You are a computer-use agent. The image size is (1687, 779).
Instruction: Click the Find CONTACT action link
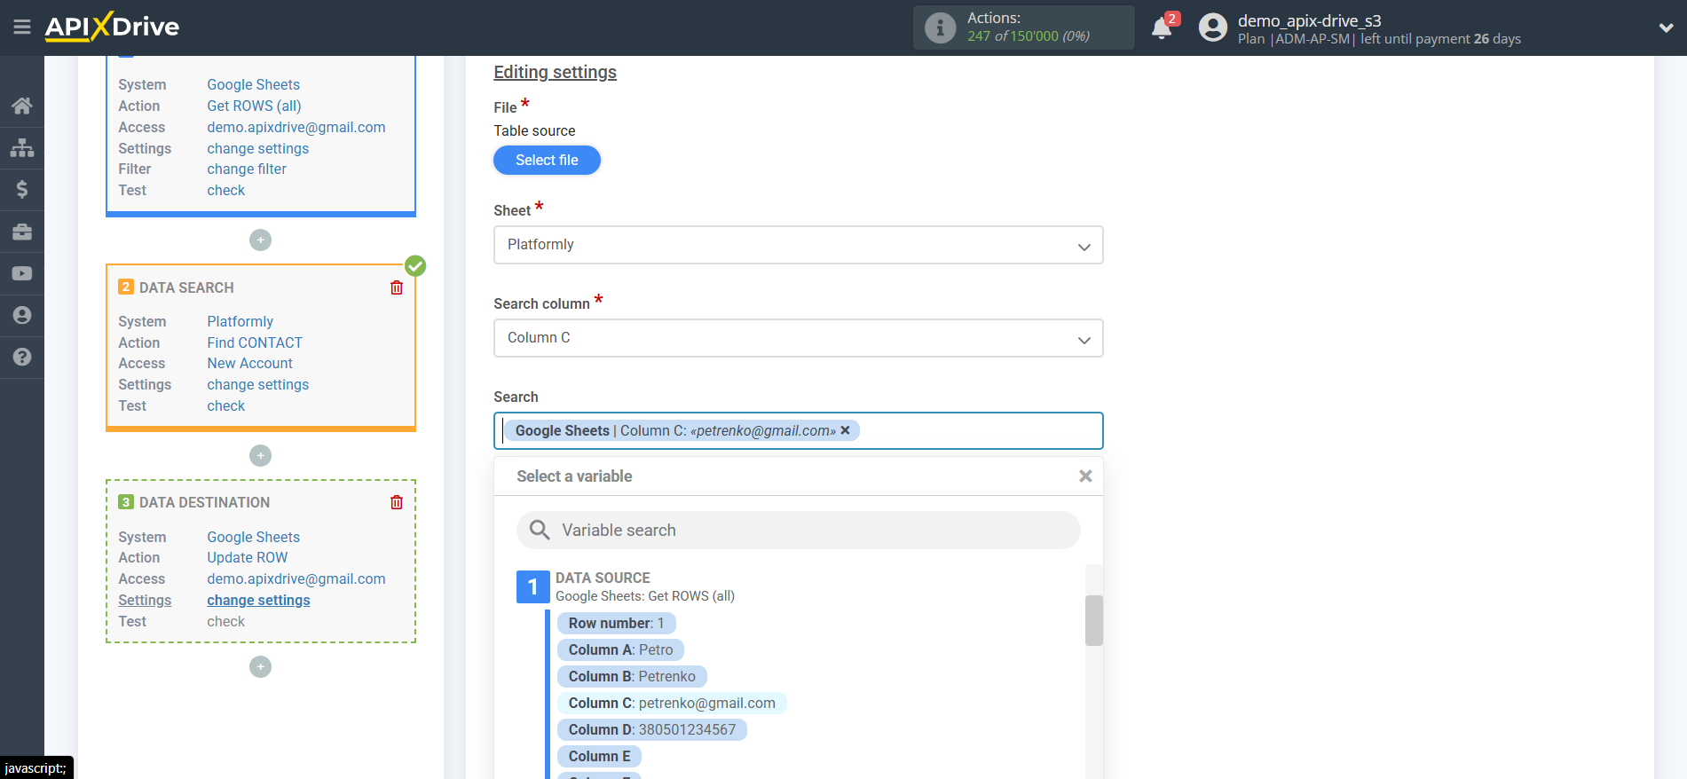pos(255,342)
